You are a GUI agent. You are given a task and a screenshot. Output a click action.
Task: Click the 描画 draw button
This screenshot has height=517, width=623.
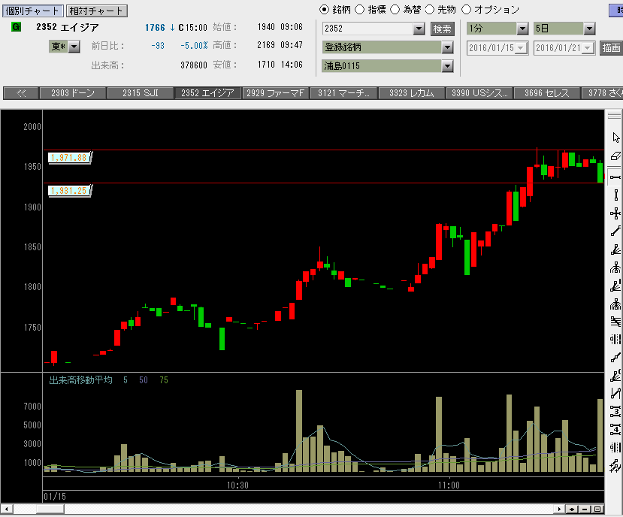(611, 48)
